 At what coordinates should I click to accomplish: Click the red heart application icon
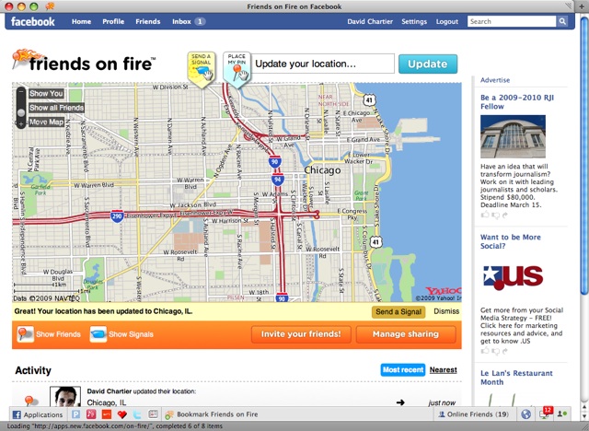122,414
